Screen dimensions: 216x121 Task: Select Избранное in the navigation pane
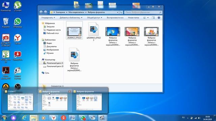click(x=50, y=23)
